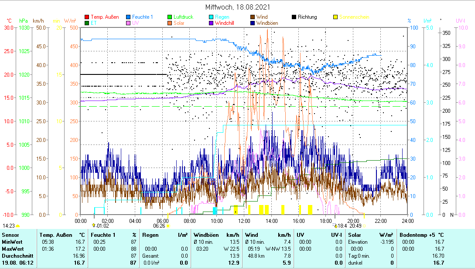Click the navy Windböen legend square
This screenshot has height=269, width=475.
[253, 24]
